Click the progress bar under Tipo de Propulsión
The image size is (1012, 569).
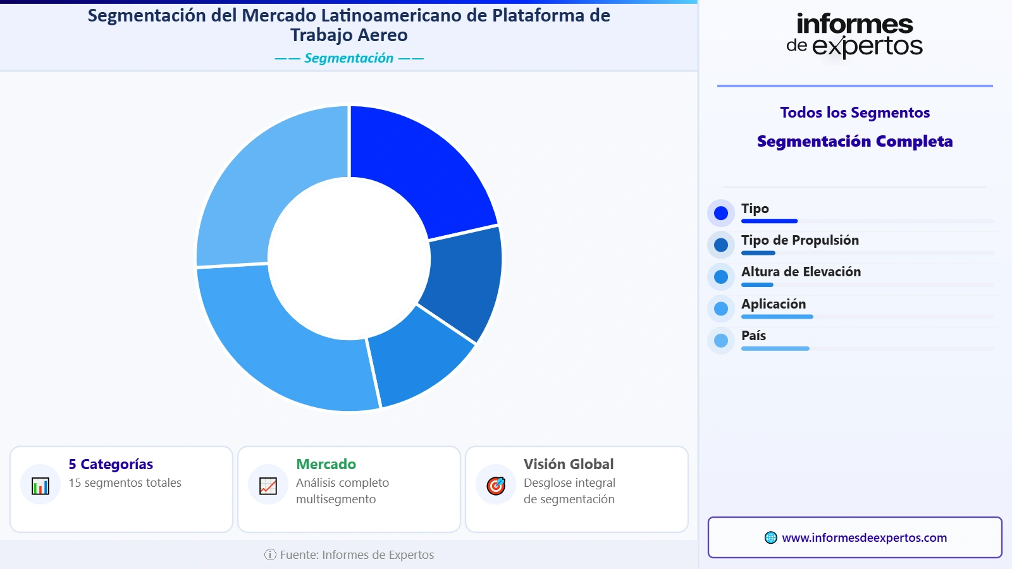click(868, 253)
